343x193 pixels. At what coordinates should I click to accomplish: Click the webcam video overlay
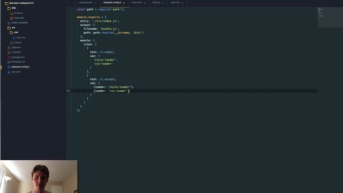click(x=39, y=176)
